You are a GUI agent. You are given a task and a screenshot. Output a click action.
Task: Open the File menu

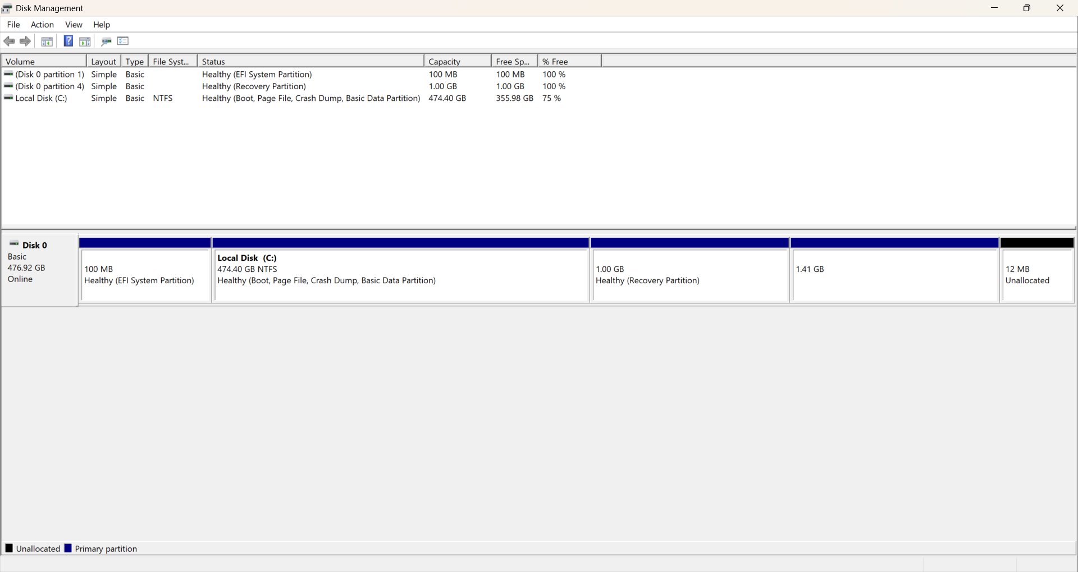(x=13, y=25)
